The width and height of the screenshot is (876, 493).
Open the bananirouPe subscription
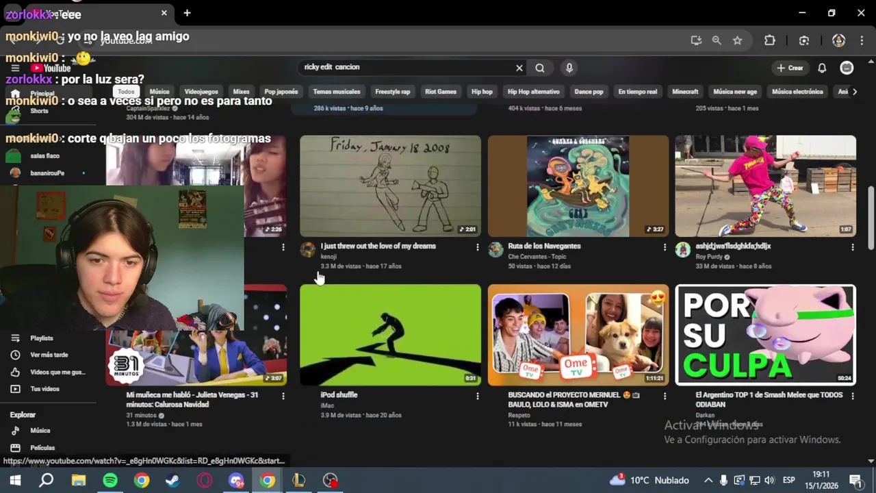click(48, 173)
